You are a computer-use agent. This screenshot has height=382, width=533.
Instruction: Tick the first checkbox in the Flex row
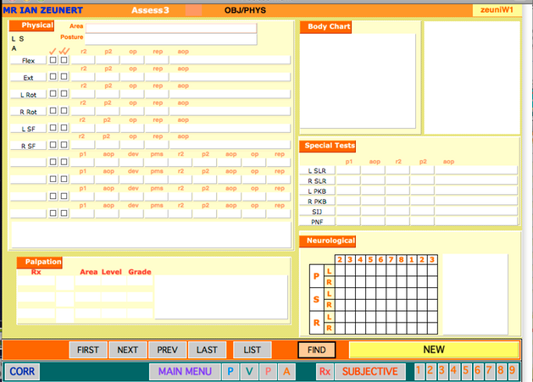[x=53, y=60]
